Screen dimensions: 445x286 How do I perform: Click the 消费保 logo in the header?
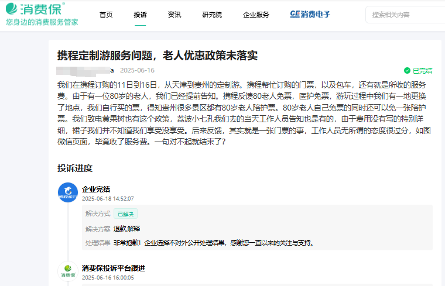(x=35, y=9)
